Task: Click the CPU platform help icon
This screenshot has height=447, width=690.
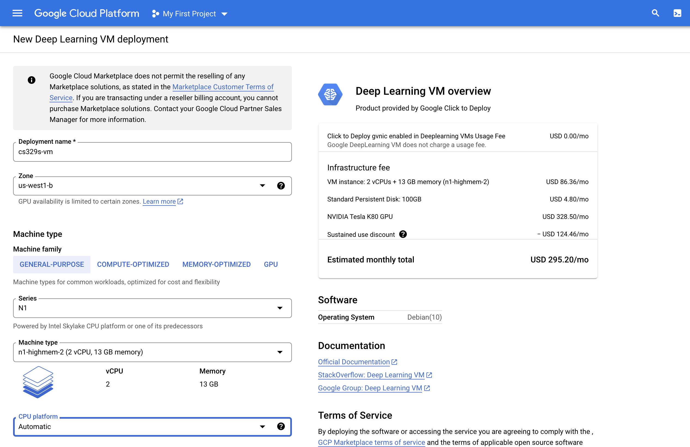Action: pos(281,426)
